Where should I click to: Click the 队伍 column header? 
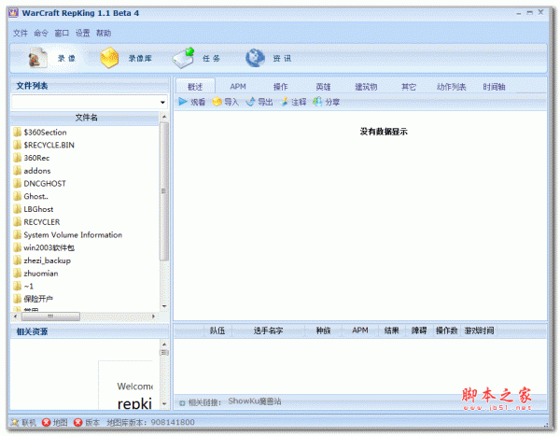coord(217,331)
